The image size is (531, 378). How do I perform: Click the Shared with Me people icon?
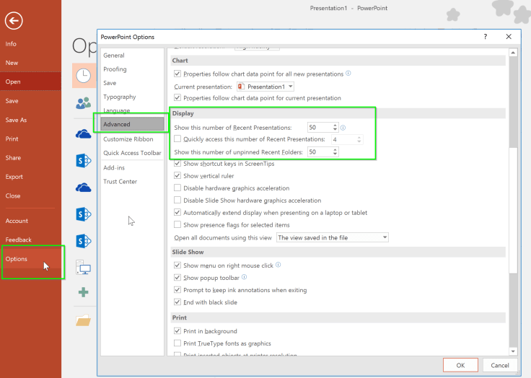pos(83,103)
